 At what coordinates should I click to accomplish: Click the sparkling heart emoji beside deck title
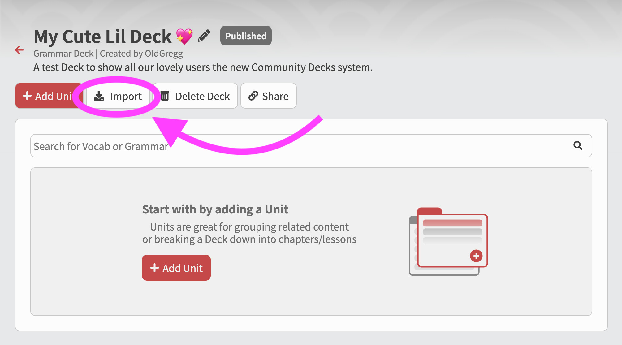[184, 36]
